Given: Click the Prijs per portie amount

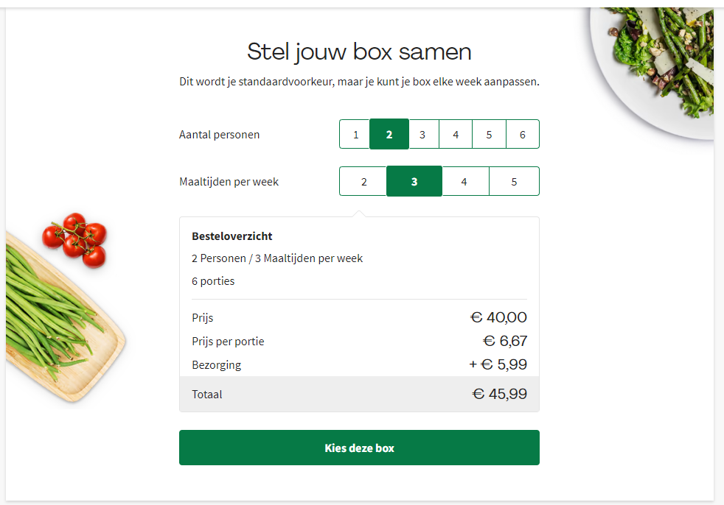Looking at the screenshot, I should point(505,341).
